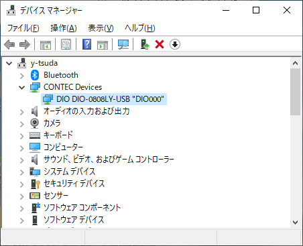Click the scrollbar down arrow
This screenshot has height=246, width=303.
pos(295,223)
